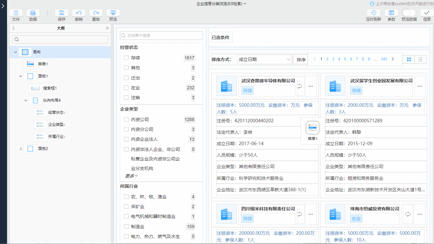Expand the 面板2 tree node
The height and width of the screenshot is (244, 434).
tap(21, 149)
